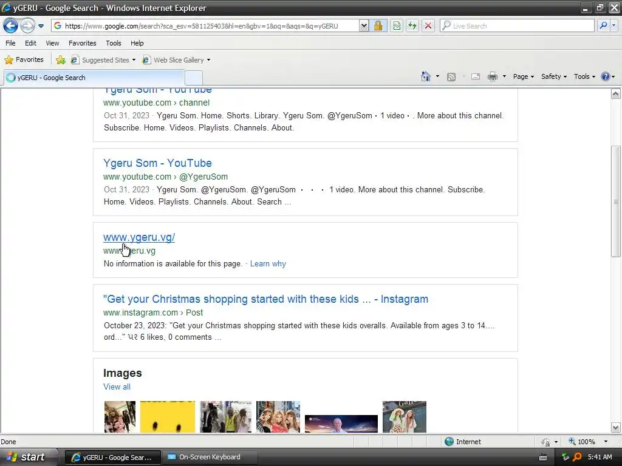
Task: Click the vertical scrollbar thumb
Action: 616,201
